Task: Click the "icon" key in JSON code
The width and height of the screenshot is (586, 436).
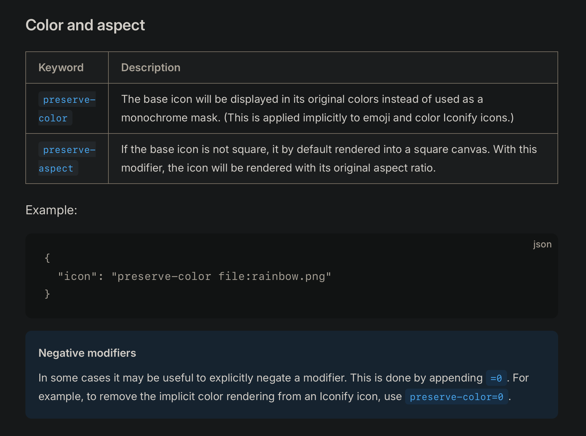Action: (77, 276)
